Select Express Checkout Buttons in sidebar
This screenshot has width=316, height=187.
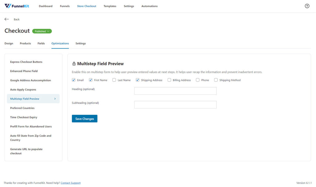coord(26,62)
